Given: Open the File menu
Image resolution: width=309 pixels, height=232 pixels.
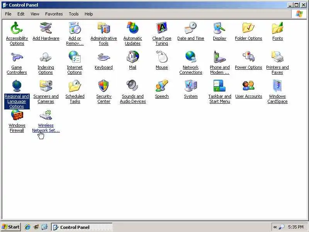Looking at the screenshot, I should [8, 14].
